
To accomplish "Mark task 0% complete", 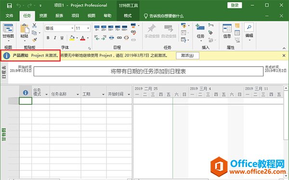I will [97, 28].
